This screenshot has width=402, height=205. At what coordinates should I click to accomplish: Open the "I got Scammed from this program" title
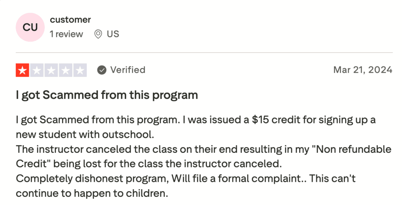point(107,95)
